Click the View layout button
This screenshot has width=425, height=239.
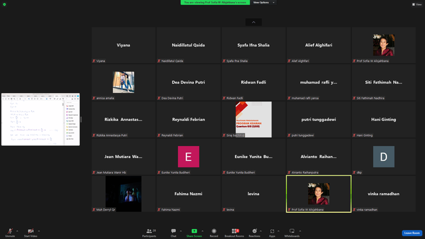click(x=417, y=5)
